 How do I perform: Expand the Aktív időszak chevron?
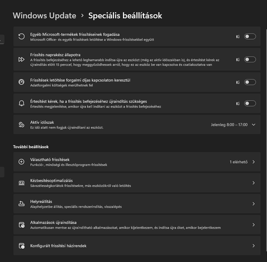click(254, 125)
